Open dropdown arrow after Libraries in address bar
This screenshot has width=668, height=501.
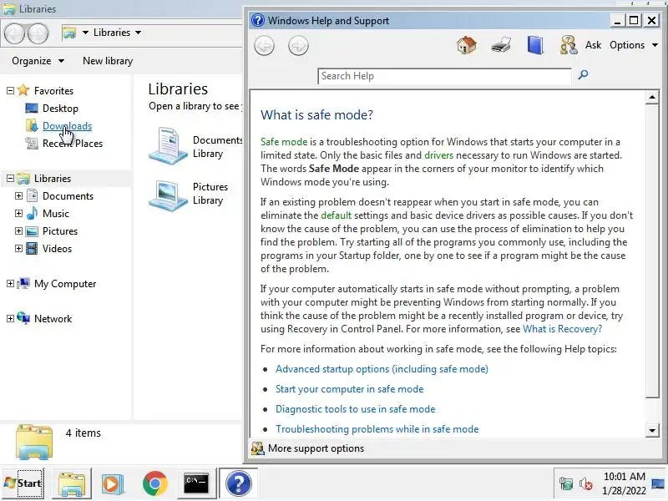click(138, 33)
